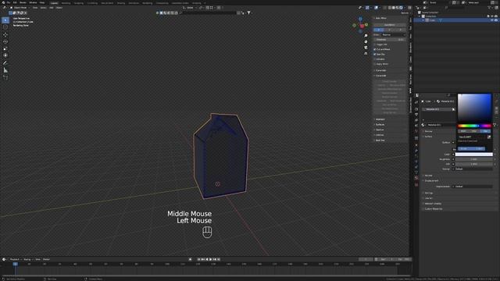Switch to the Modeling workspace tab
The height and width of the screenshot is (281, 500).
pyautogui.click(x=66, y=3)
